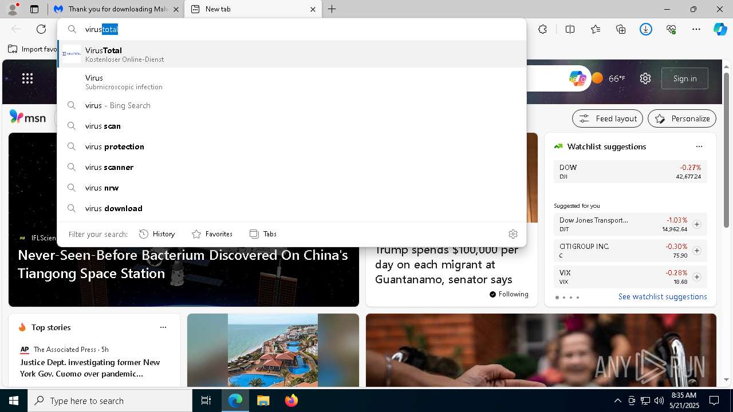Image resolution: width=733 pixels, height=412 pixels.
Task: Refresh the page with reload icon
Action: [41, 29]
